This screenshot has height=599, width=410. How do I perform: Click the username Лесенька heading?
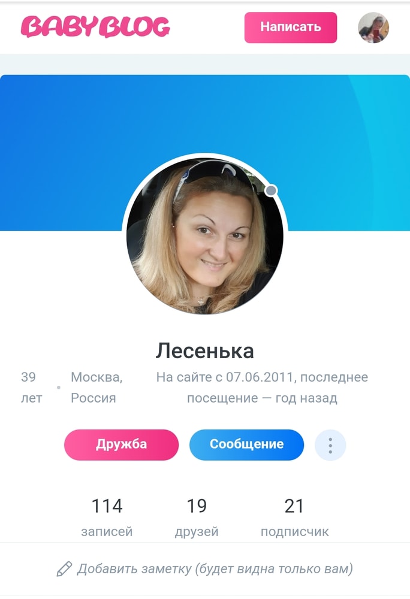[x=205, y=350]
